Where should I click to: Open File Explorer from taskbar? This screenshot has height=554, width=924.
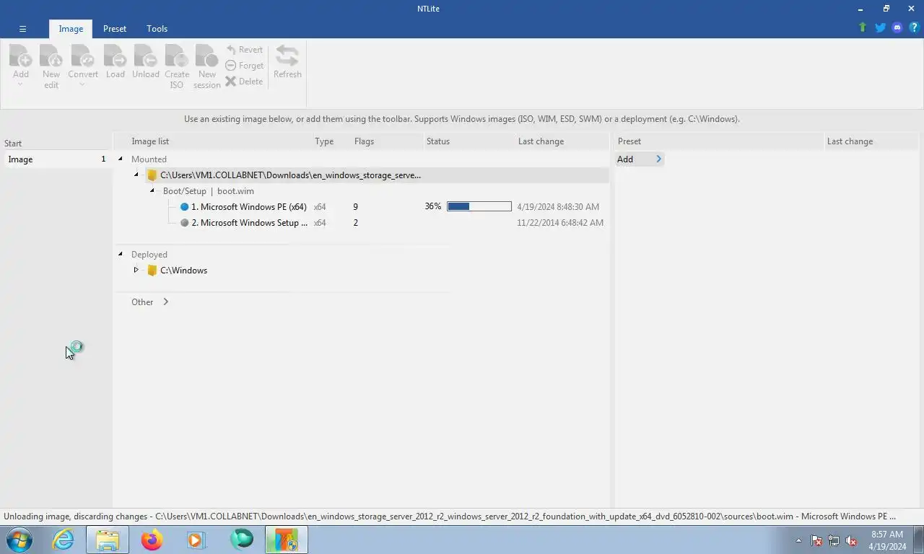click(108, 540)
